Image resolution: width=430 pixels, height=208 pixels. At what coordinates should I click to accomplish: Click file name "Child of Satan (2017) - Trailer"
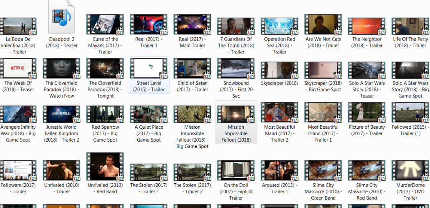click(x=193, y=86)
